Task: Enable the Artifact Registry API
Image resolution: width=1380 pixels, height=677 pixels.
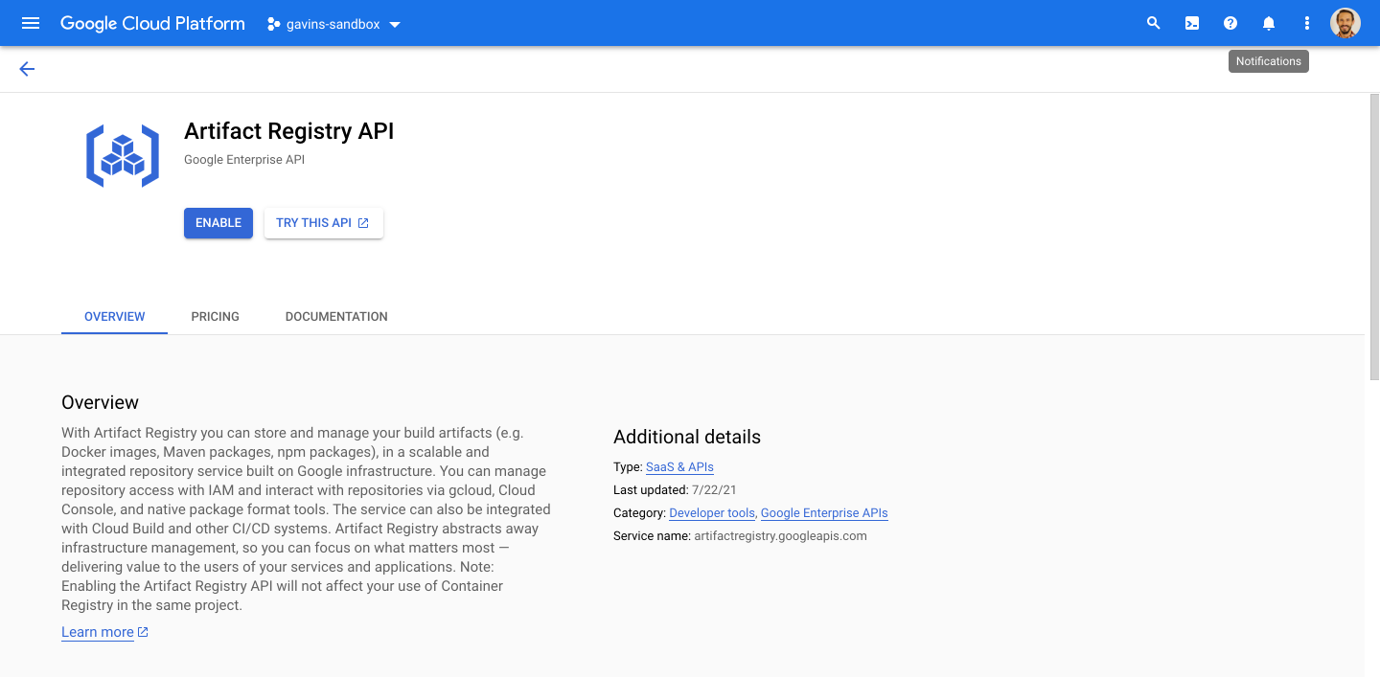Action: click(x=218, y=222)
